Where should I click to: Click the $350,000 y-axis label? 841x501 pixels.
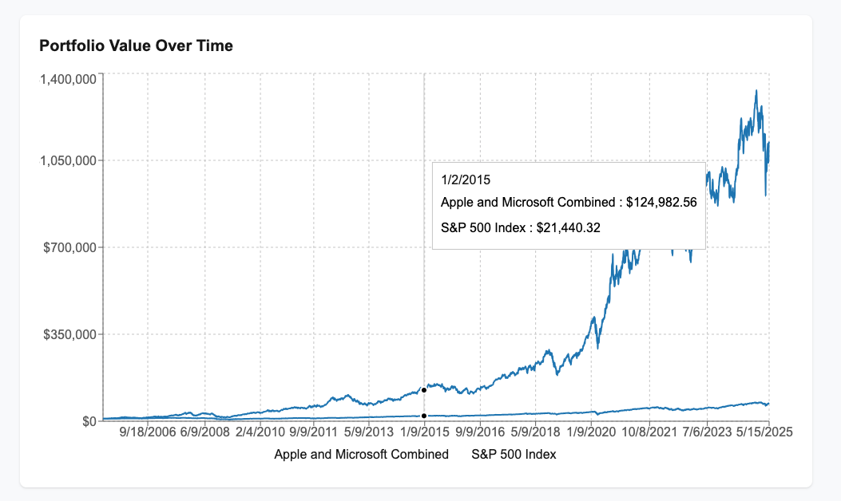[x=69, y=334]
